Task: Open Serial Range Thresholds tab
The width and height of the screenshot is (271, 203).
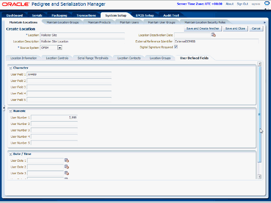Action: pyautogui.click(x=93, y=58)
